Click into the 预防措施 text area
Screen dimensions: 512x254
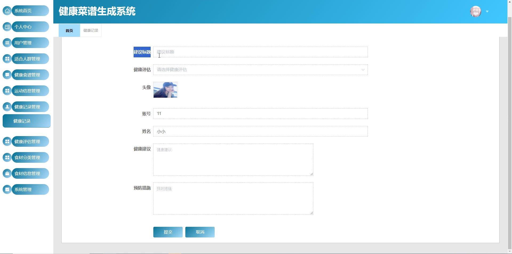233,199
